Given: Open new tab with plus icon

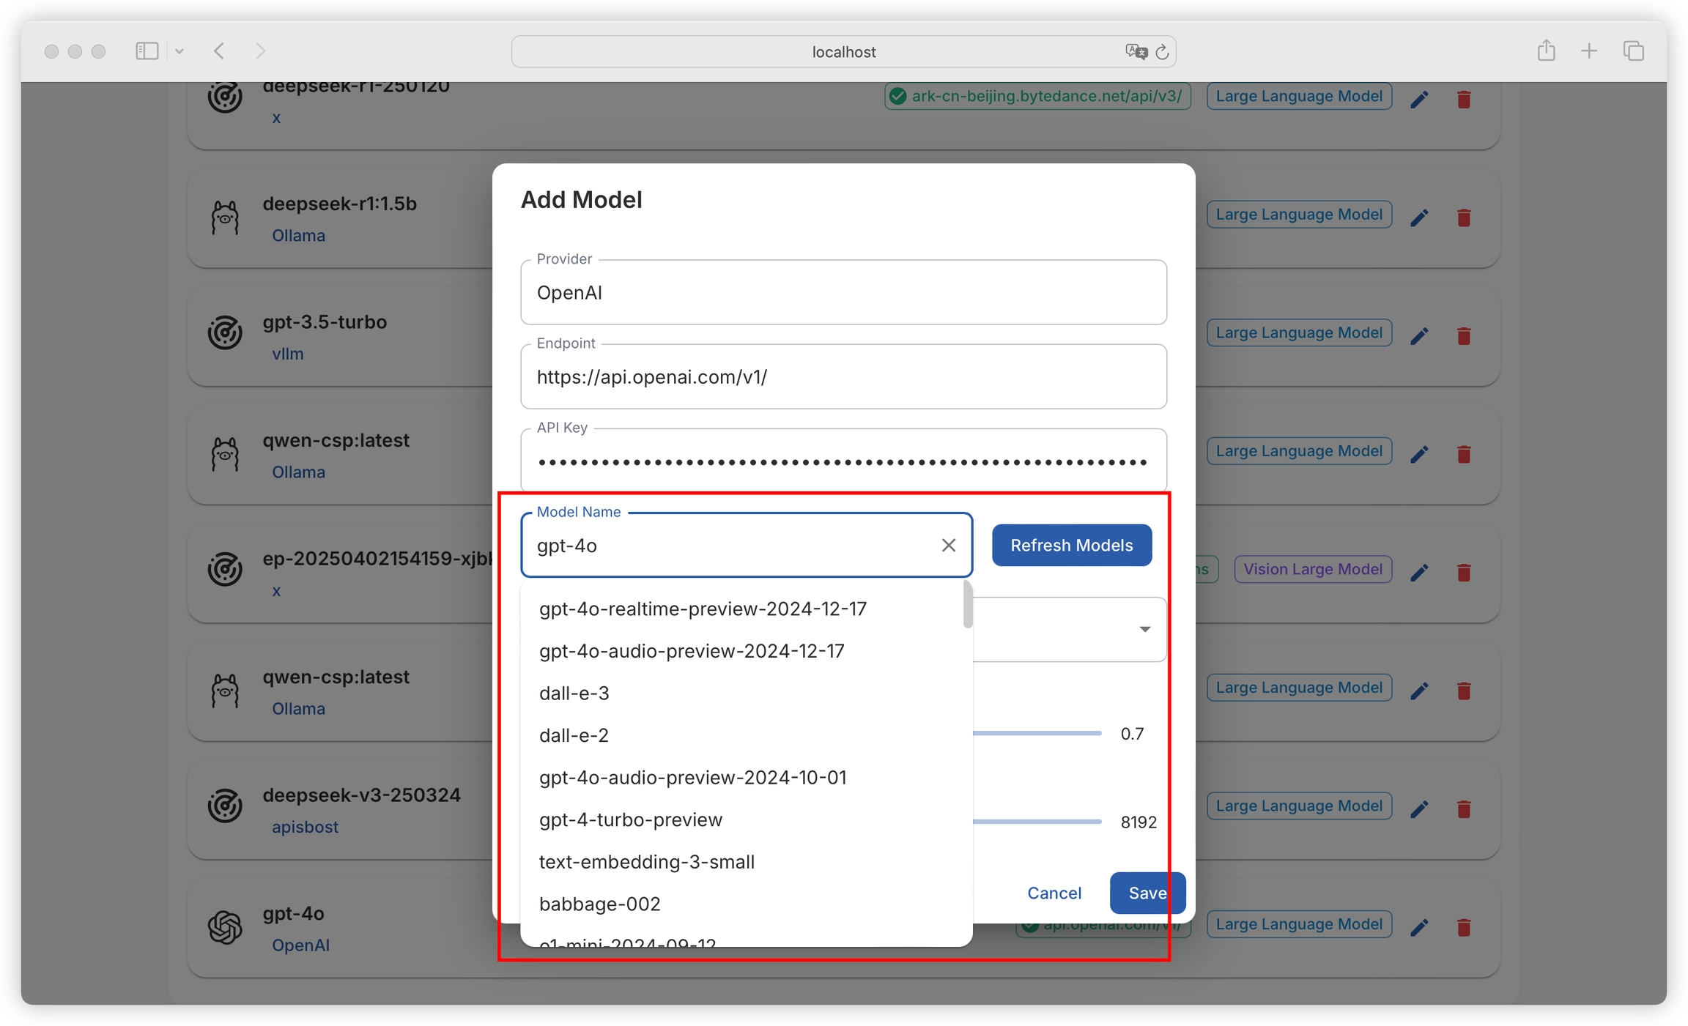Looking at the screenshot, I should 1588,51.
